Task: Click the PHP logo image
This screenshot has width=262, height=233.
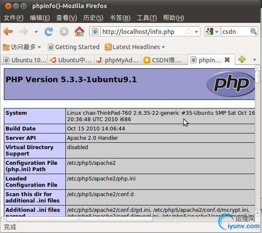Action: tap(231, 84)
